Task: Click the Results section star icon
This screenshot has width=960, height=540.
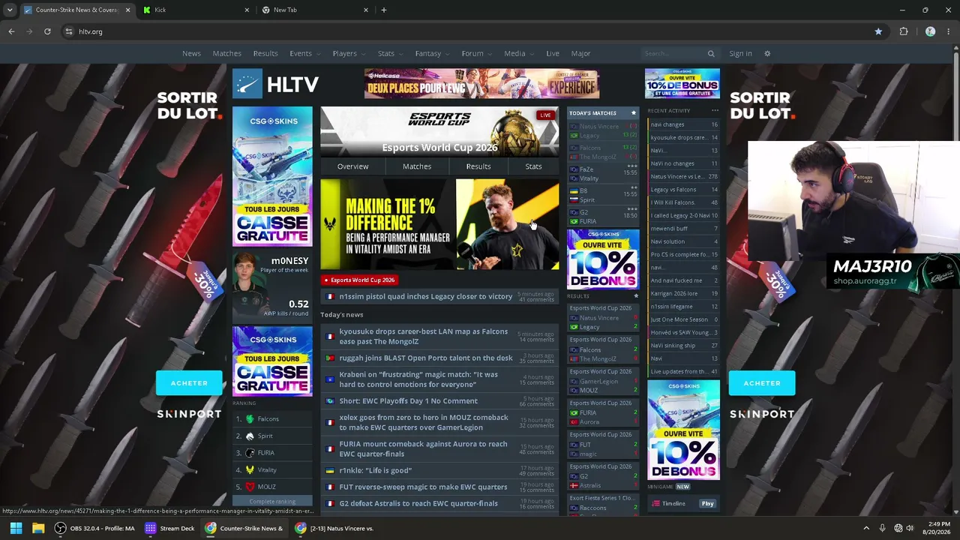Action: point(636,295)
